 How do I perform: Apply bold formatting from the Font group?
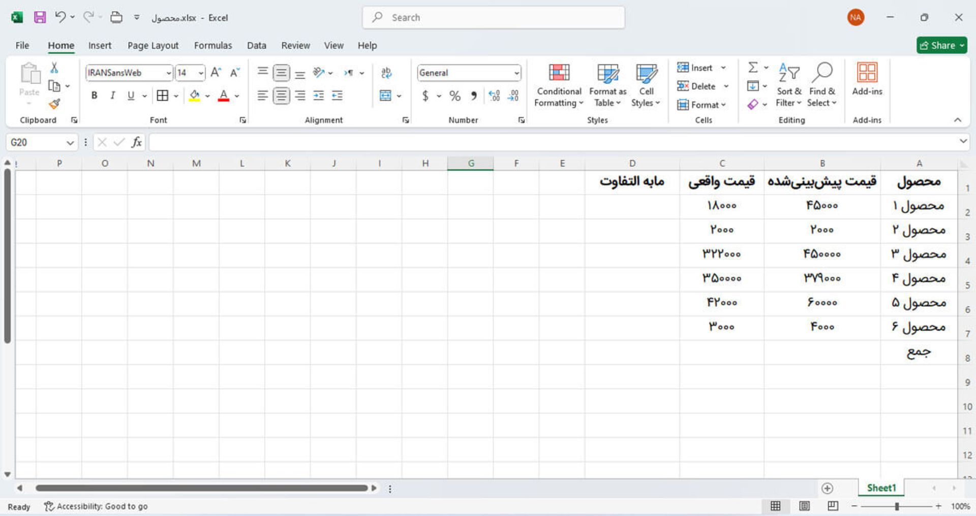click(94, 95)
